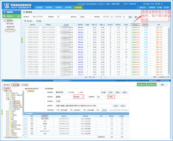Click the 查询 search button
This screenshot has height=141, width=173.
(x=130, y=17)
